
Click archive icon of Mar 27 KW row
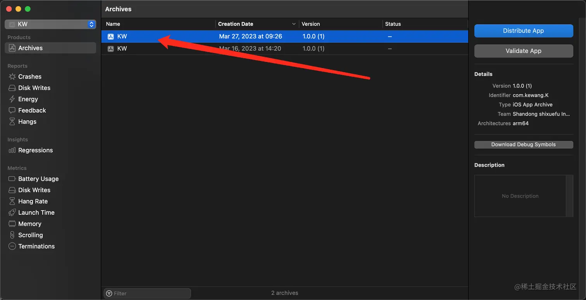(x=111, y=36)
